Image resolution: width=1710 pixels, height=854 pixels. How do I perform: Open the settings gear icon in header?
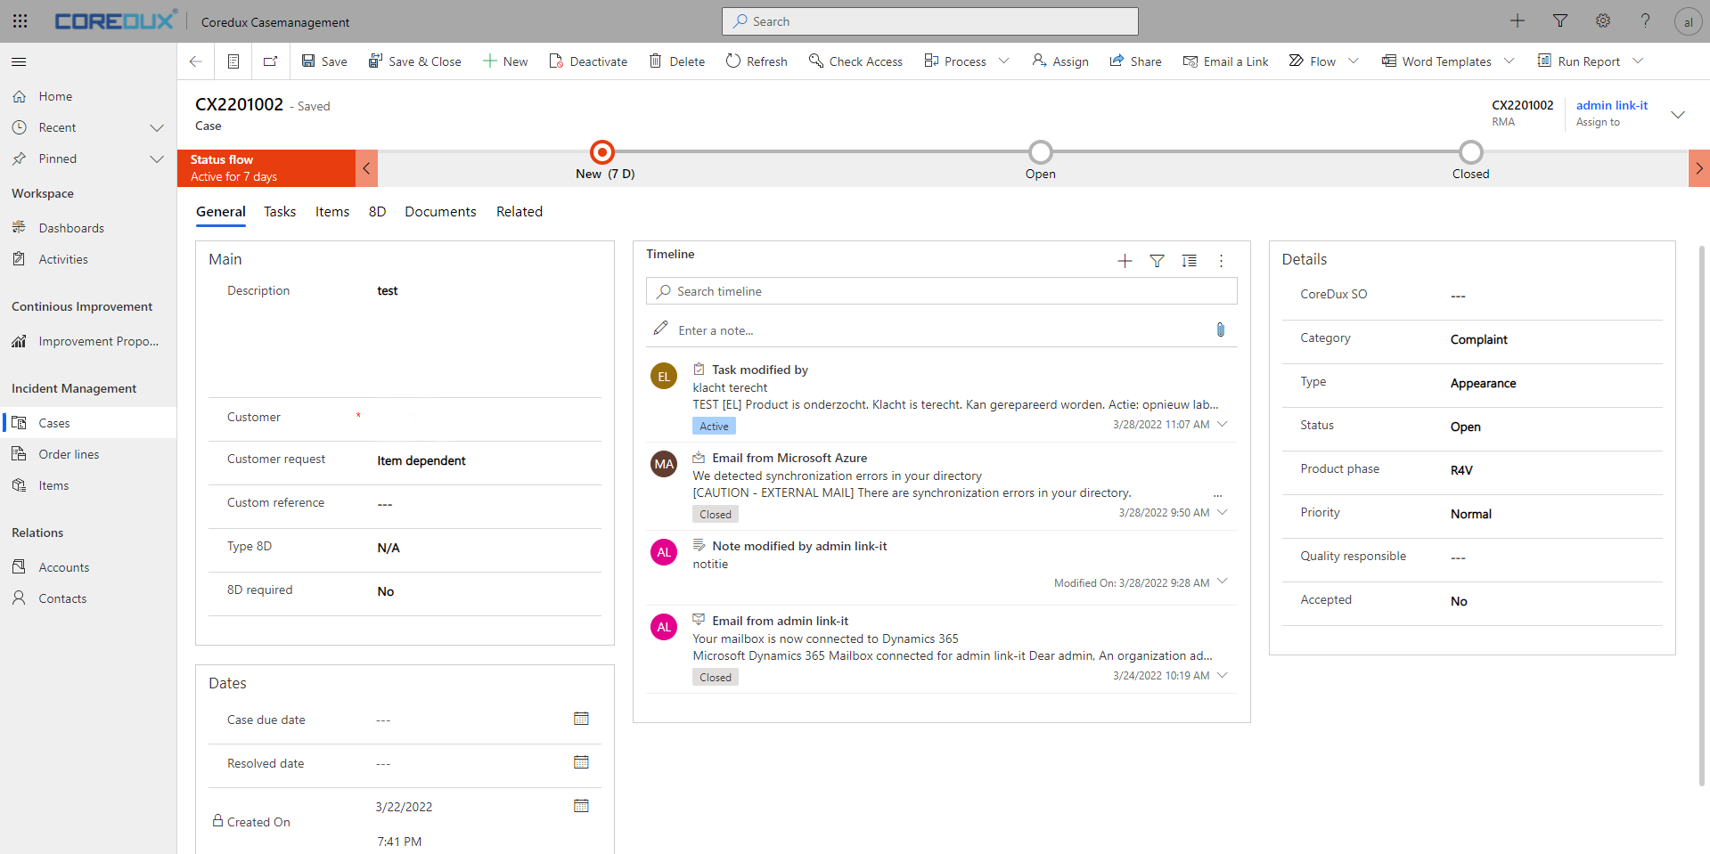pos(1602,21)
